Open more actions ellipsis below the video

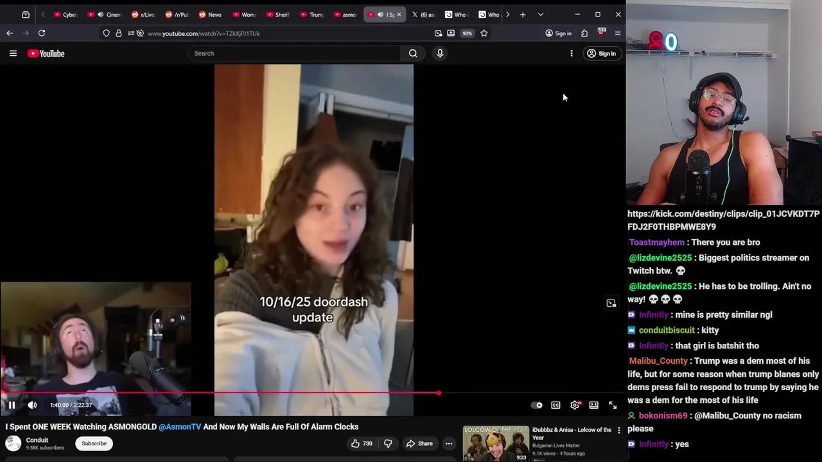[x=449, y=443]
